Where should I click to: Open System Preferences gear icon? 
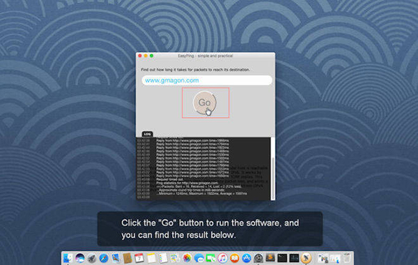(258, 258)
